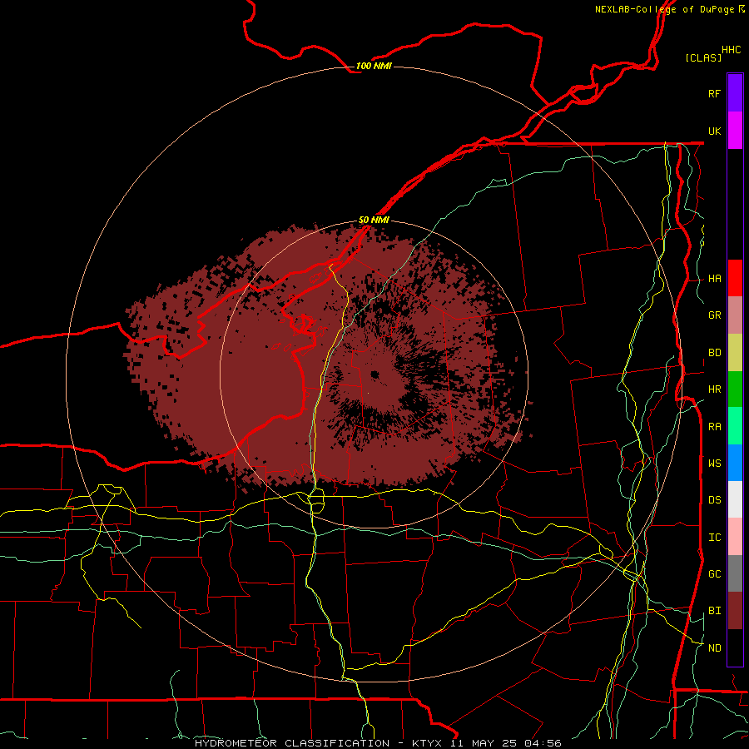Click the ND black legend swatch
749x749 pixels.
click(735, 647)
